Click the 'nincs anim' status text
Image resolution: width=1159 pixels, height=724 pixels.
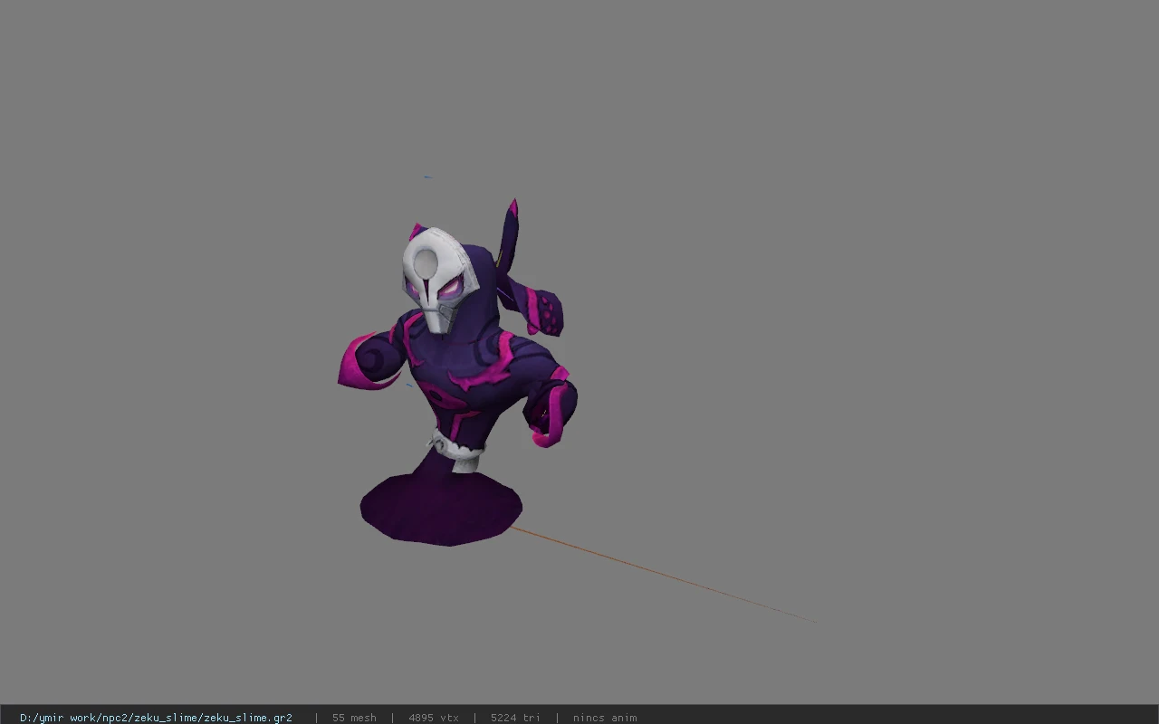coord(605,718)
